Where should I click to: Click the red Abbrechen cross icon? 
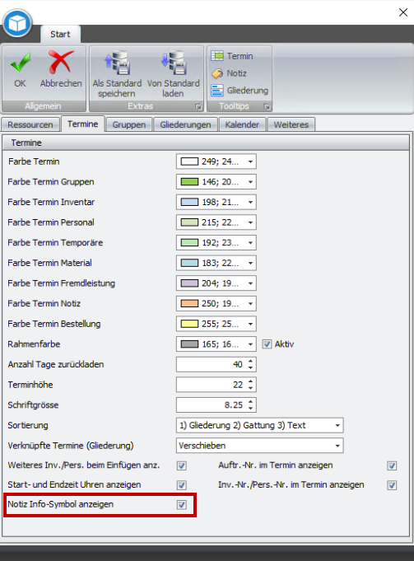pyautogui.click(x=60, y=62)
